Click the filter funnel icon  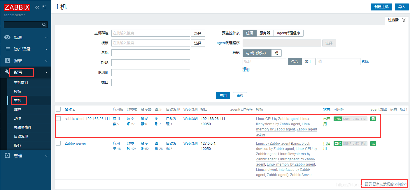click(x=404, y=20)
